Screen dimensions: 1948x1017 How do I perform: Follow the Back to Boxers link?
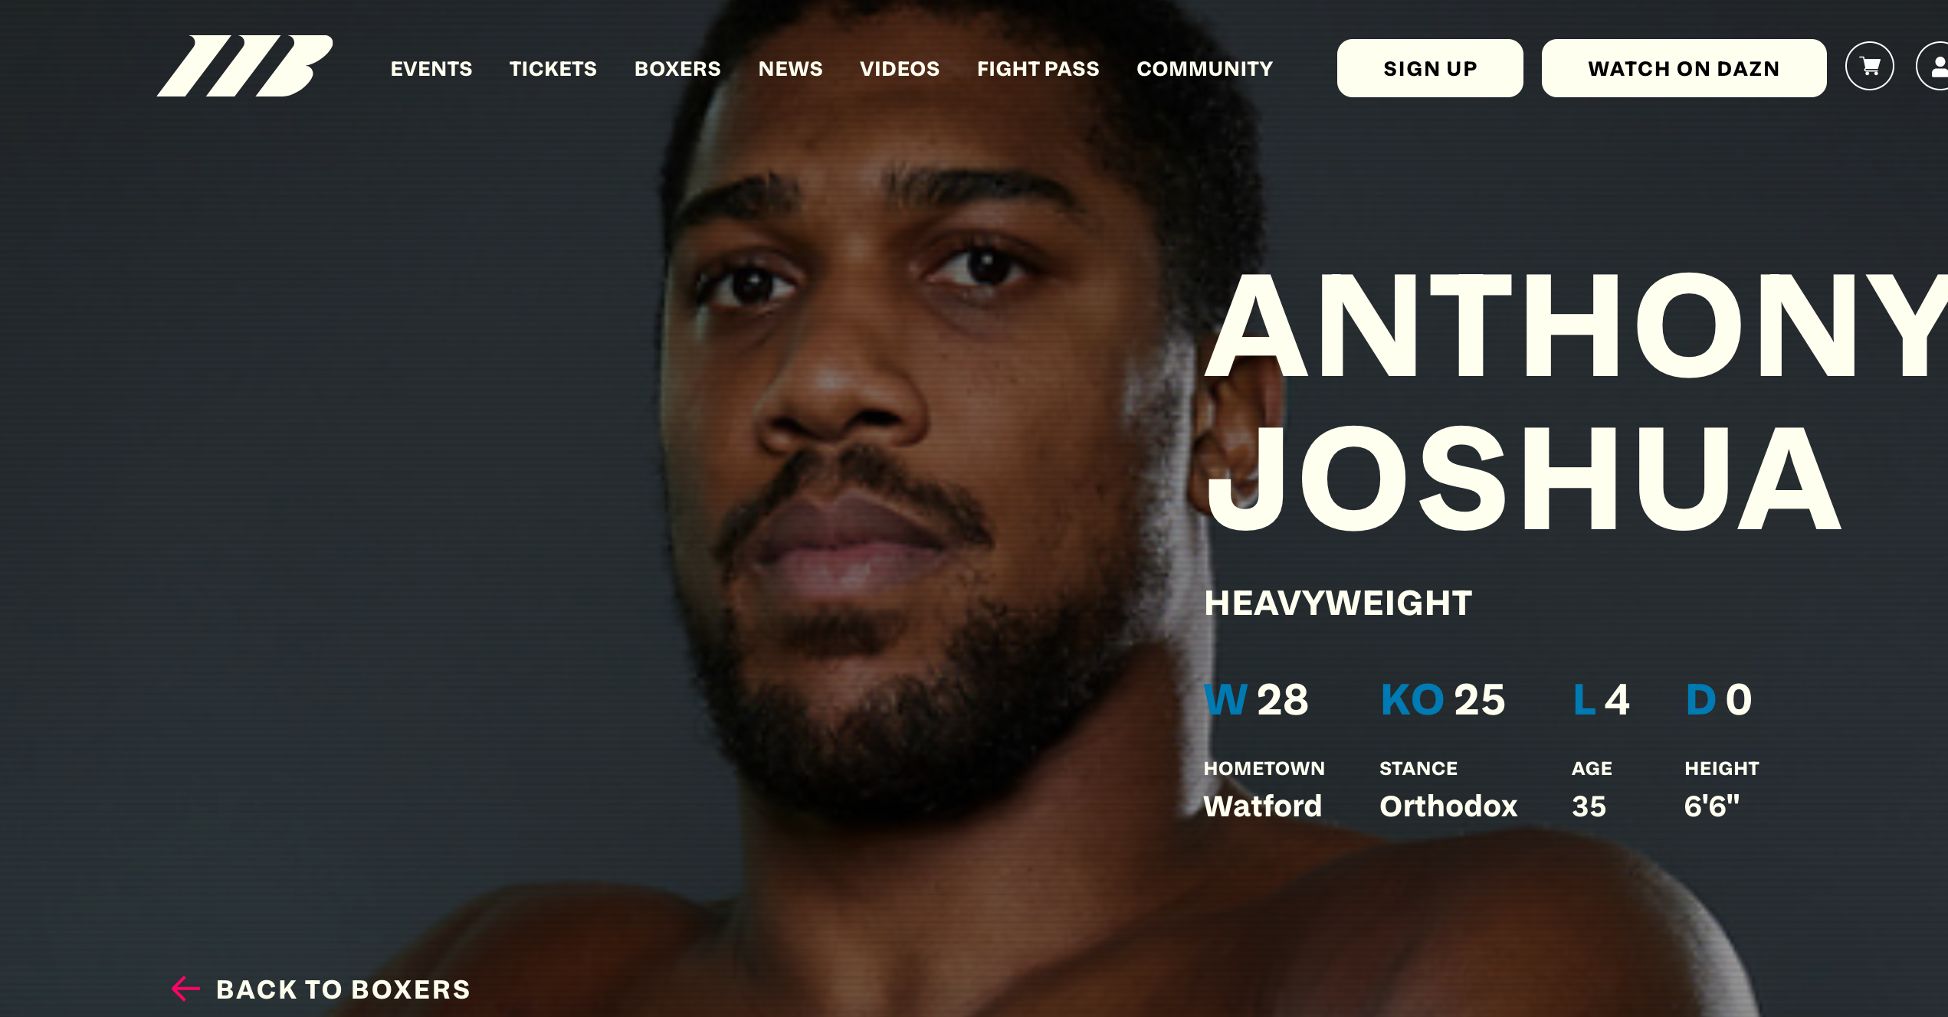tap(343, 989)
